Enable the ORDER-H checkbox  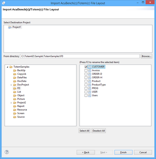click(x=86, y=78)
